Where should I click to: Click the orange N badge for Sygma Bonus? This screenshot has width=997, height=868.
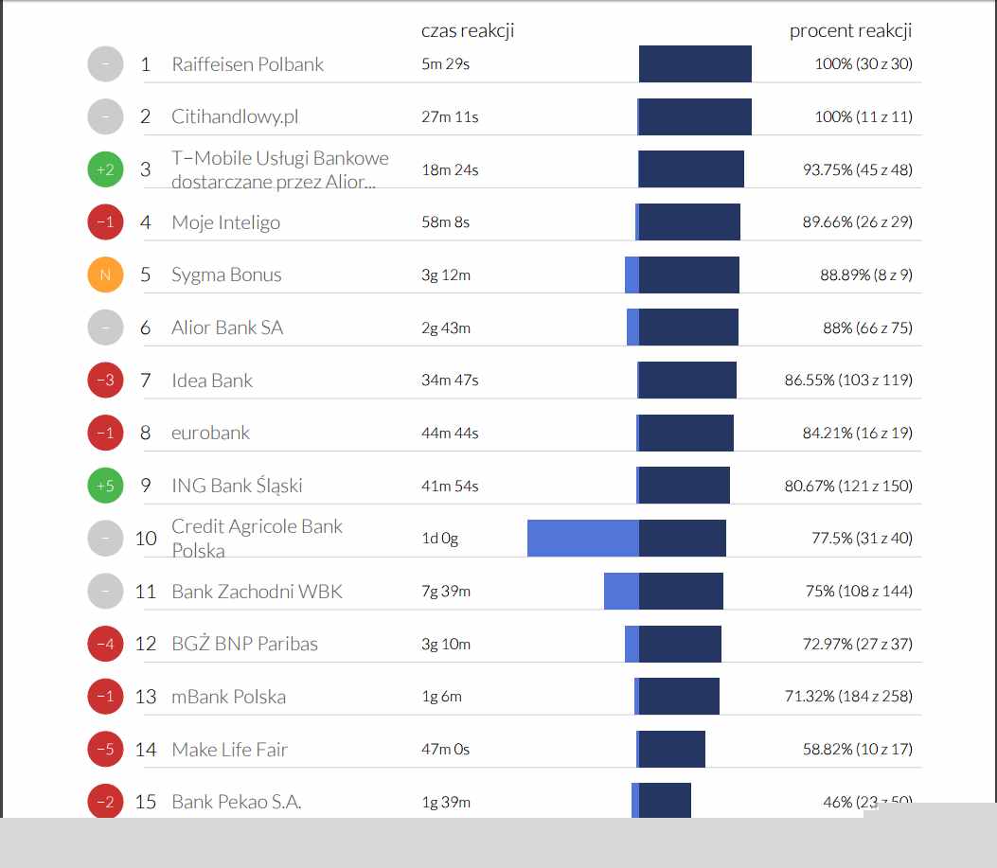click(105, 275)
